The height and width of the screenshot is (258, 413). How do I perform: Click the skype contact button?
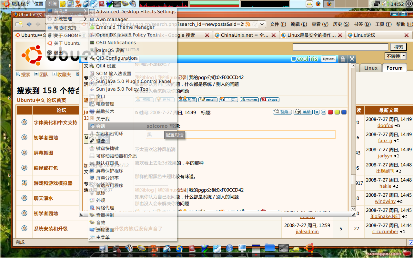[x=270, y=100]
